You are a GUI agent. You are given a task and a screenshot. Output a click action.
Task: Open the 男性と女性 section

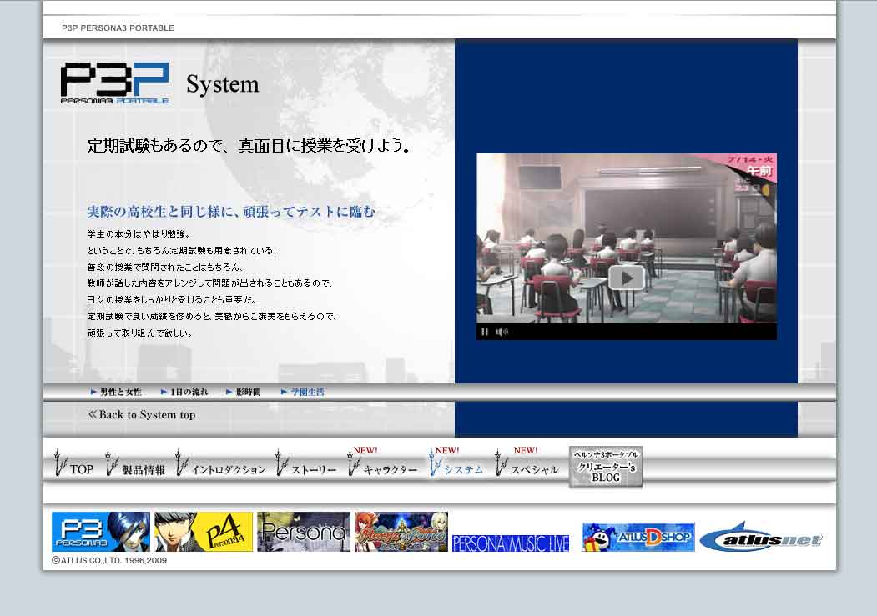[x=116, y=392]
